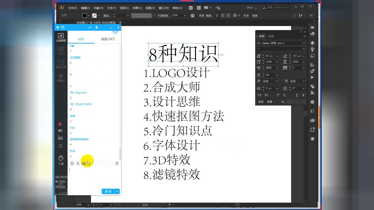The height and width of the screenshot is (210, 374).
Task: Click the font size stepper arrows
Action: coord(264,56)
